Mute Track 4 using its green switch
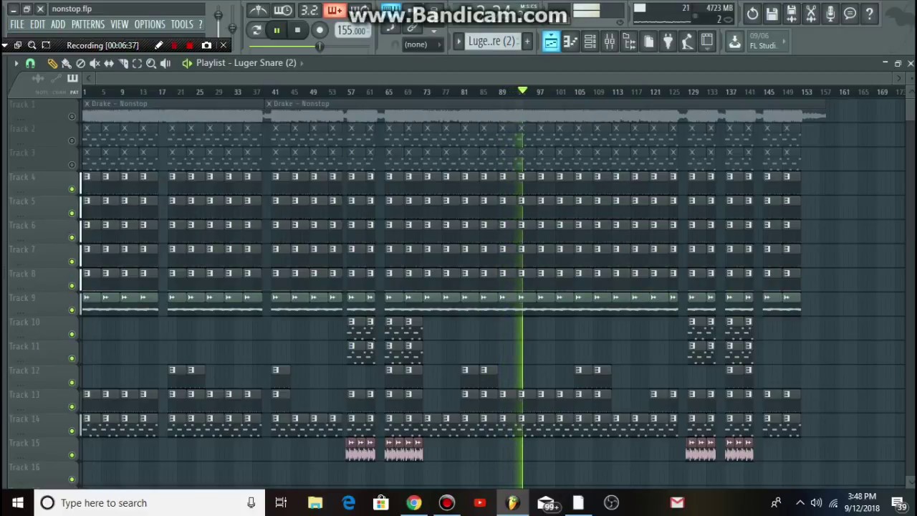 [72, 189]
